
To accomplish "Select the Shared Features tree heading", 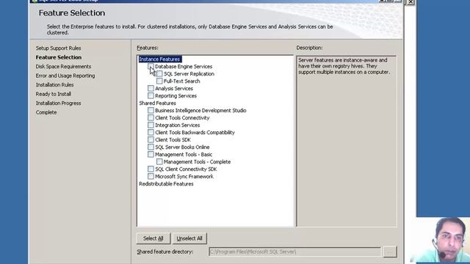I will [157, 103].
